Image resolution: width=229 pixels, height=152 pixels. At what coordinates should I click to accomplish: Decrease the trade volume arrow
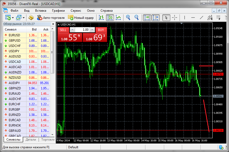click(72, 30)
